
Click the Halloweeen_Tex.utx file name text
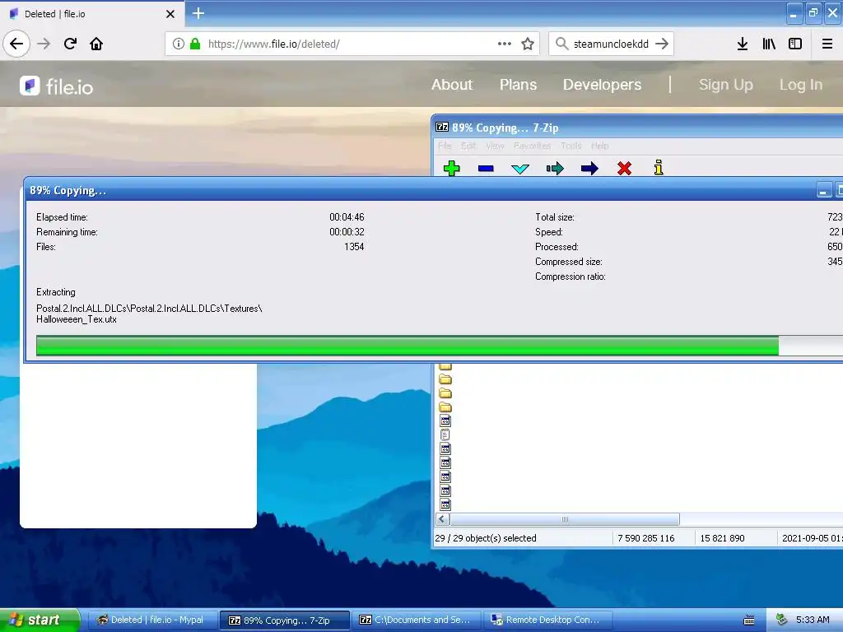pyautogui.click(x=77, y=319)
